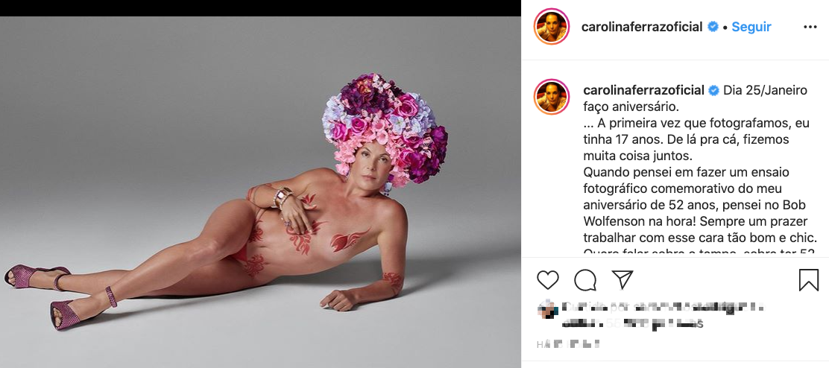Like the post with the heart icon
Viewport: 829px width, 368px height.
548,280
